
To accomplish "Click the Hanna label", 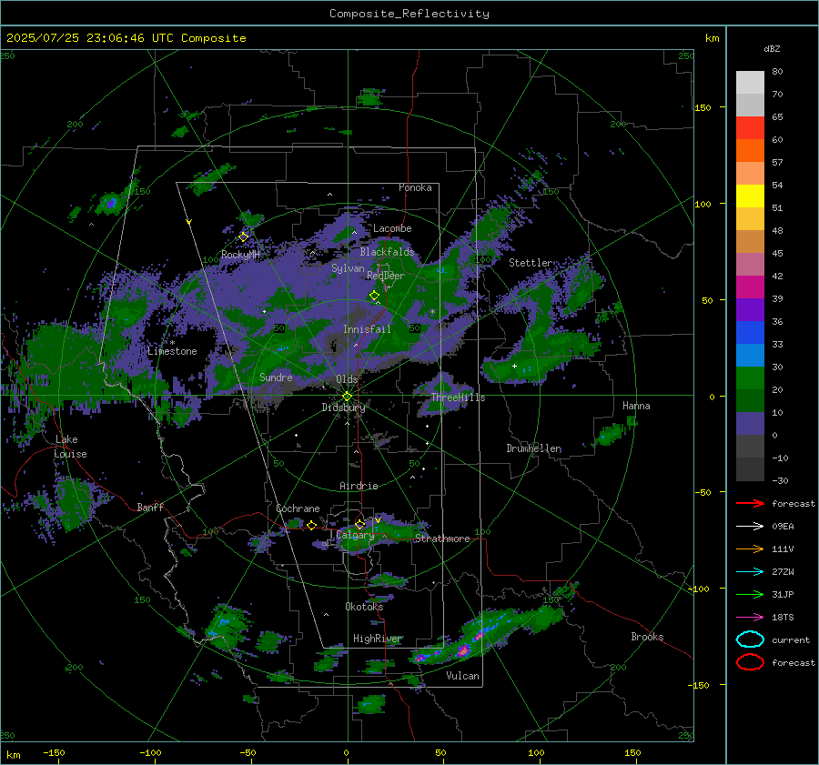I will (636, 406).
